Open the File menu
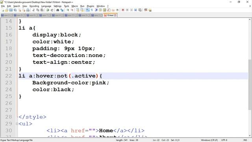Viewport: 252px width, 142px height. (3, 6)
